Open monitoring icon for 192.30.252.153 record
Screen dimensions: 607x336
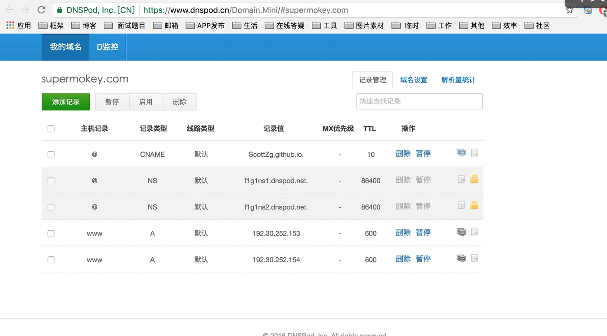tap(461, 232)
